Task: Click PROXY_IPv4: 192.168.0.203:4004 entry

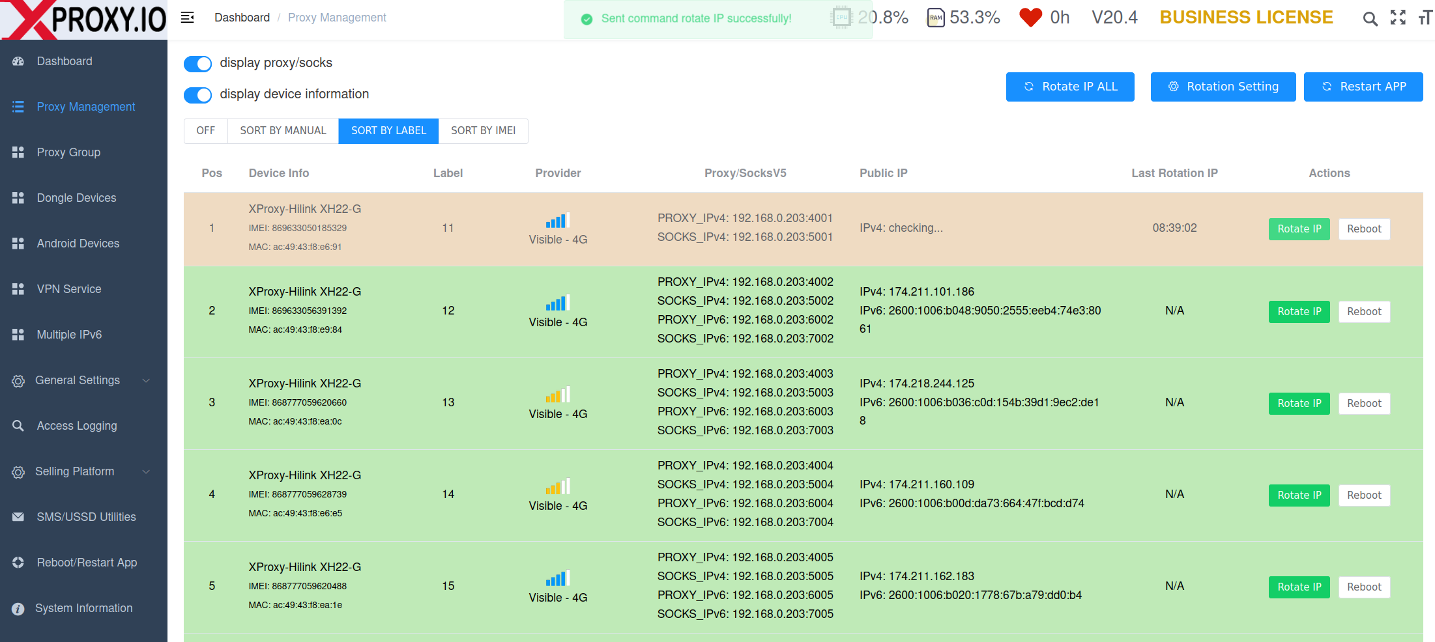Action: click(x=745, y=466)
